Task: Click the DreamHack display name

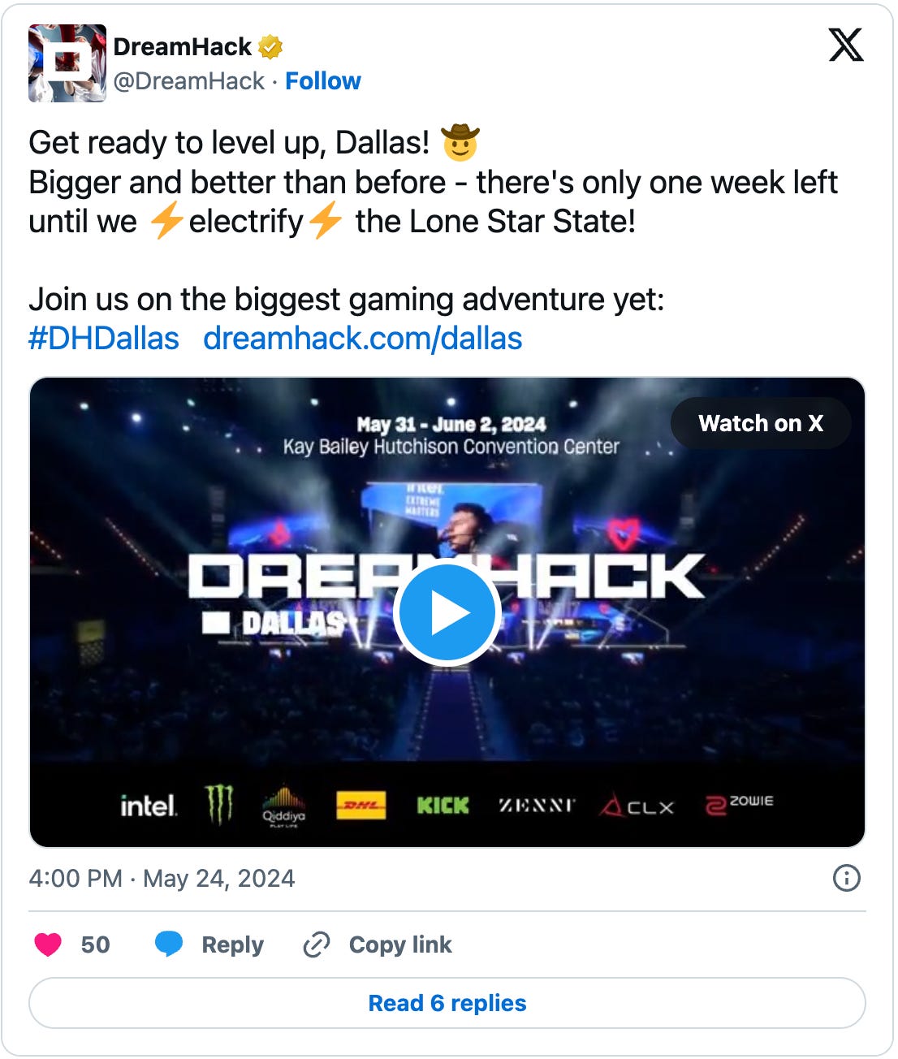Action: pyautogui.click(x=182, y=47)
